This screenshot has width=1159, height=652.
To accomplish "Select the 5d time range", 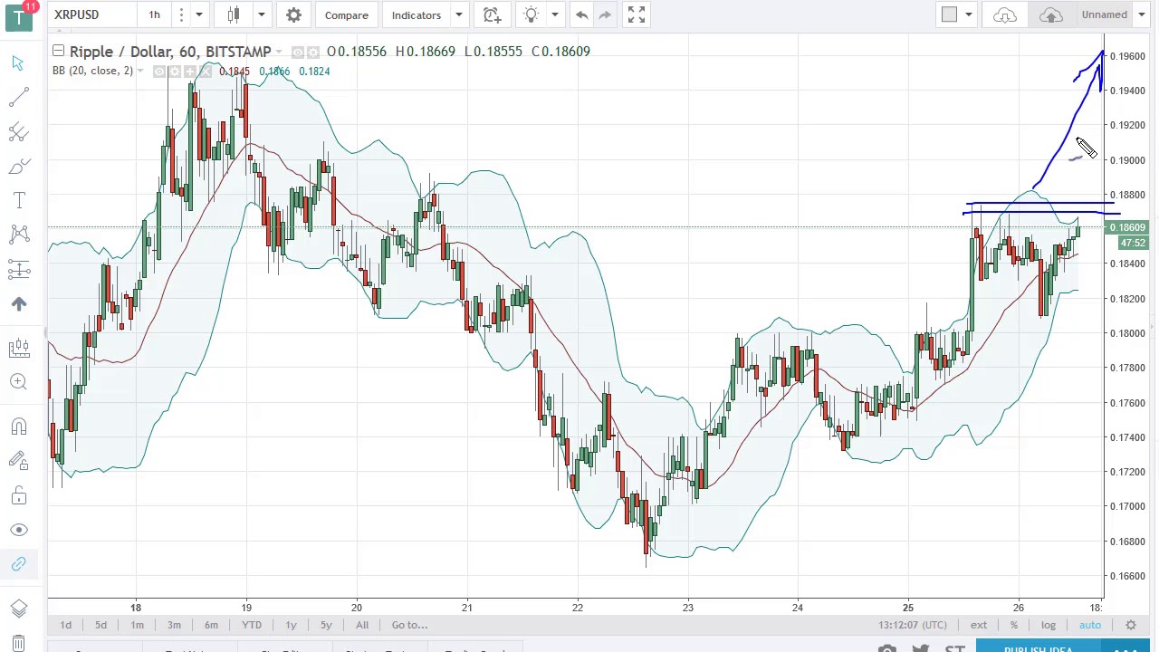I will pyautogui.click(x=101, y=625).
